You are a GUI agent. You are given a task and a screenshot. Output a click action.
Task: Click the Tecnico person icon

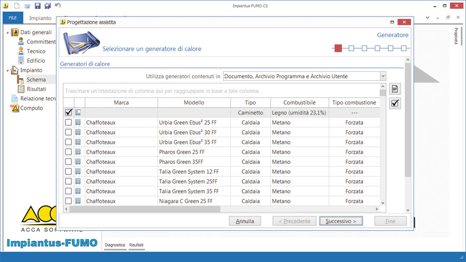pos(21,51)
